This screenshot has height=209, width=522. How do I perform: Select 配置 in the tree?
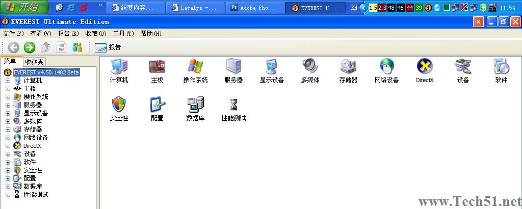tap(30, 178)
